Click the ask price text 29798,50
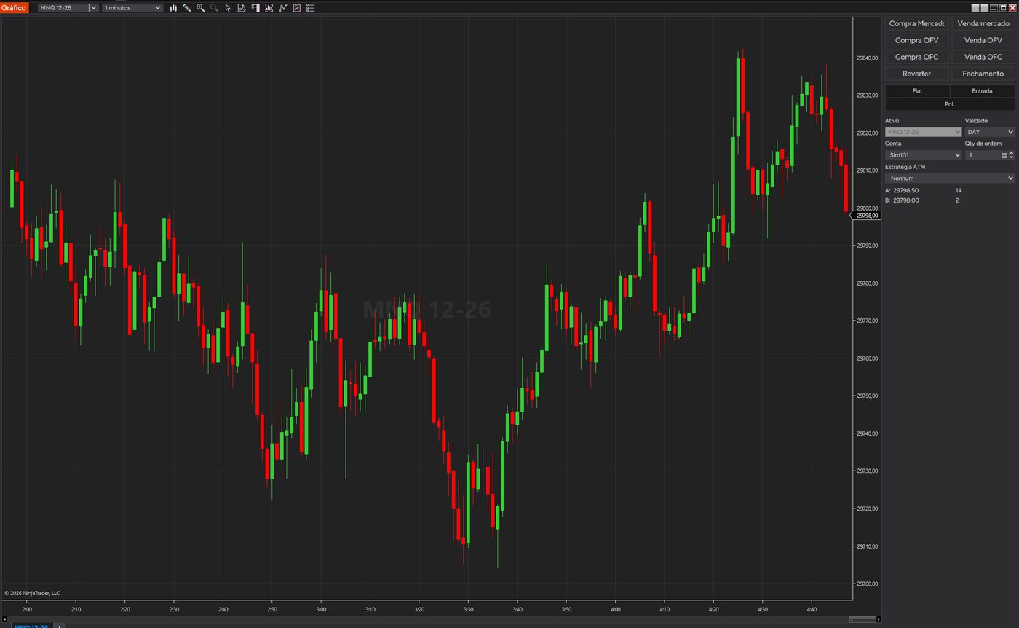This screenshot has width=1019, height=628. click(905, 190)
